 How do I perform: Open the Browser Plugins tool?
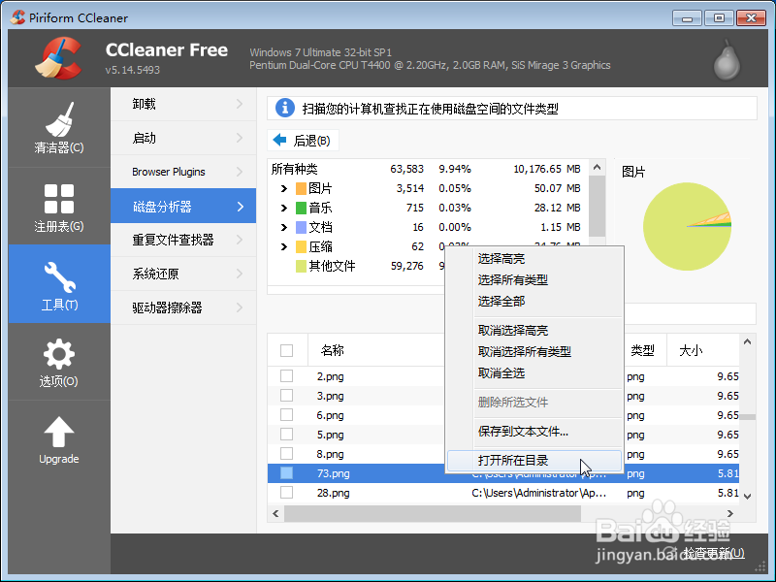coord(183,172)
